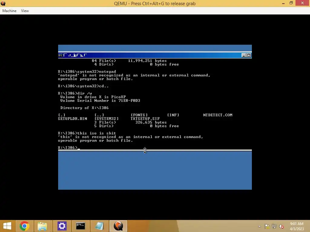Click the QEMU app icon in title bar

coord(3,3)
